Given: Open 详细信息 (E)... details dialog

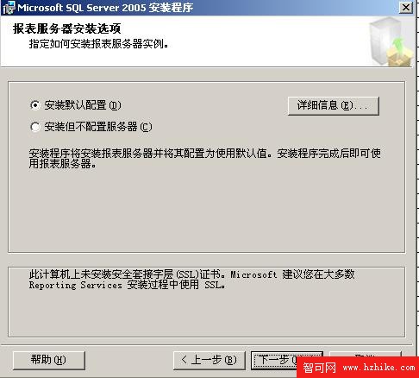Looking at the screenshot, I should pos(334,106).
